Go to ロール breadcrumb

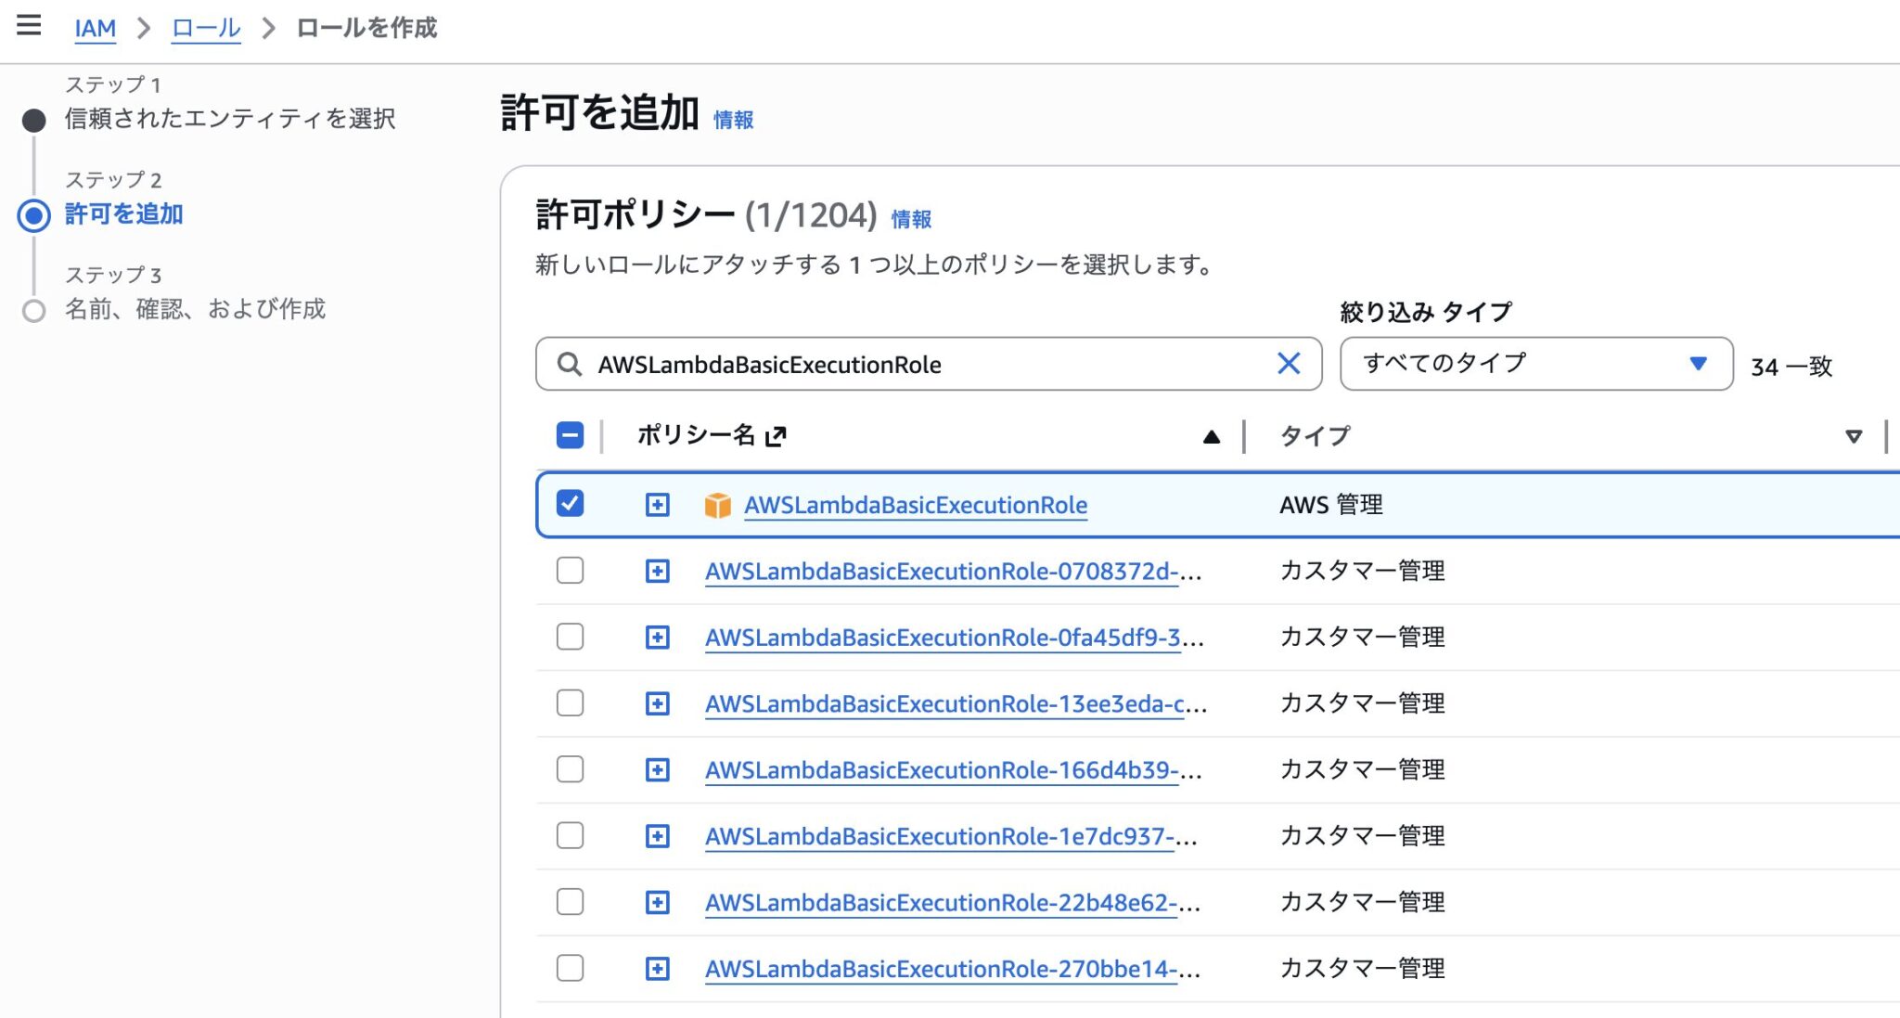206,28
